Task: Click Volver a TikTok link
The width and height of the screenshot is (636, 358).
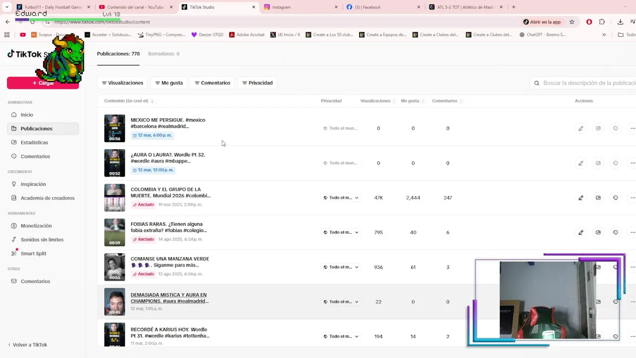Action: (30, 345)
